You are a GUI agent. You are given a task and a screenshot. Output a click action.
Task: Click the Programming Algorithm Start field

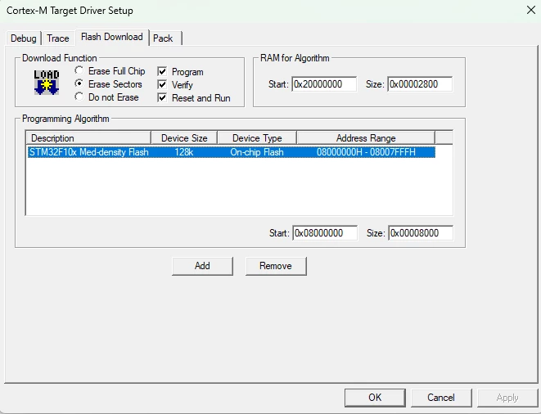click(x=325, y=233)
